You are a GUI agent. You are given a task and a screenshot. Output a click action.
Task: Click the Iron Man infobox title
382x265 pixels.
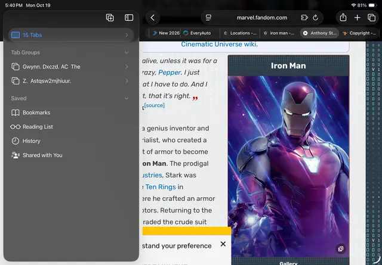click(x=288, y=66)
